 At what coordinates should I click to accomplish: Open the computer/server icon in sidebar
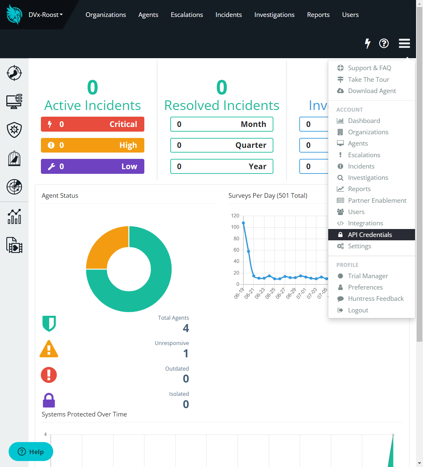pos(14,101)
